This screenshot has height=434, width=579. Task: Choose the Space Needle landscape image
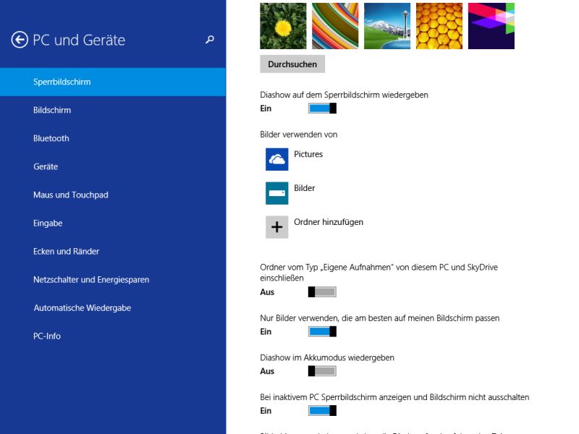(387, 26)
